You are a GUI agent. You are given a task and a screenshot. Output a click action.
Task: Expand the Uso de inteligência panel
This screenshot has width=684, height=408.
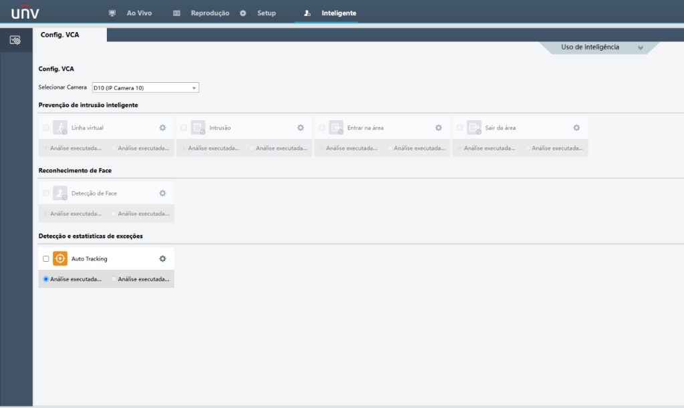[x=600, y=47]
